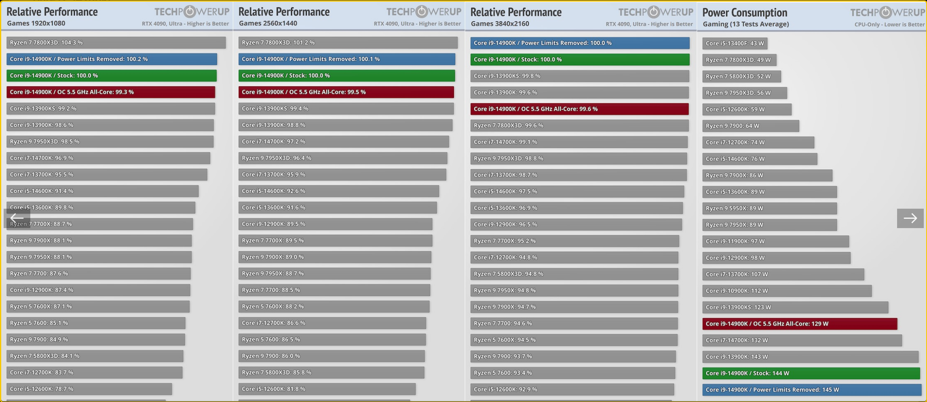Click 'Ryzen 7 5800X3D: 94.8 %' bar
The width and height of the screenshot is (927, 402).
click(574, 274)
